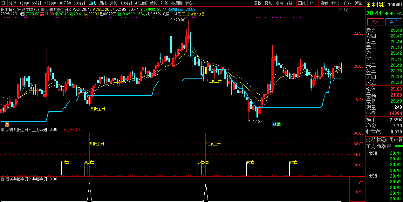Click the 14:58 trade time entry
Screen dimensions: 403x202
372,153
